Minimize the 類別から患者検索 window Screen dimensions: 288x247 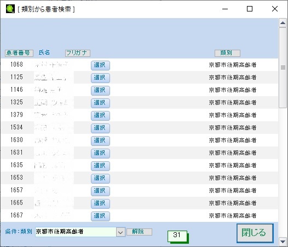(225, 9)
